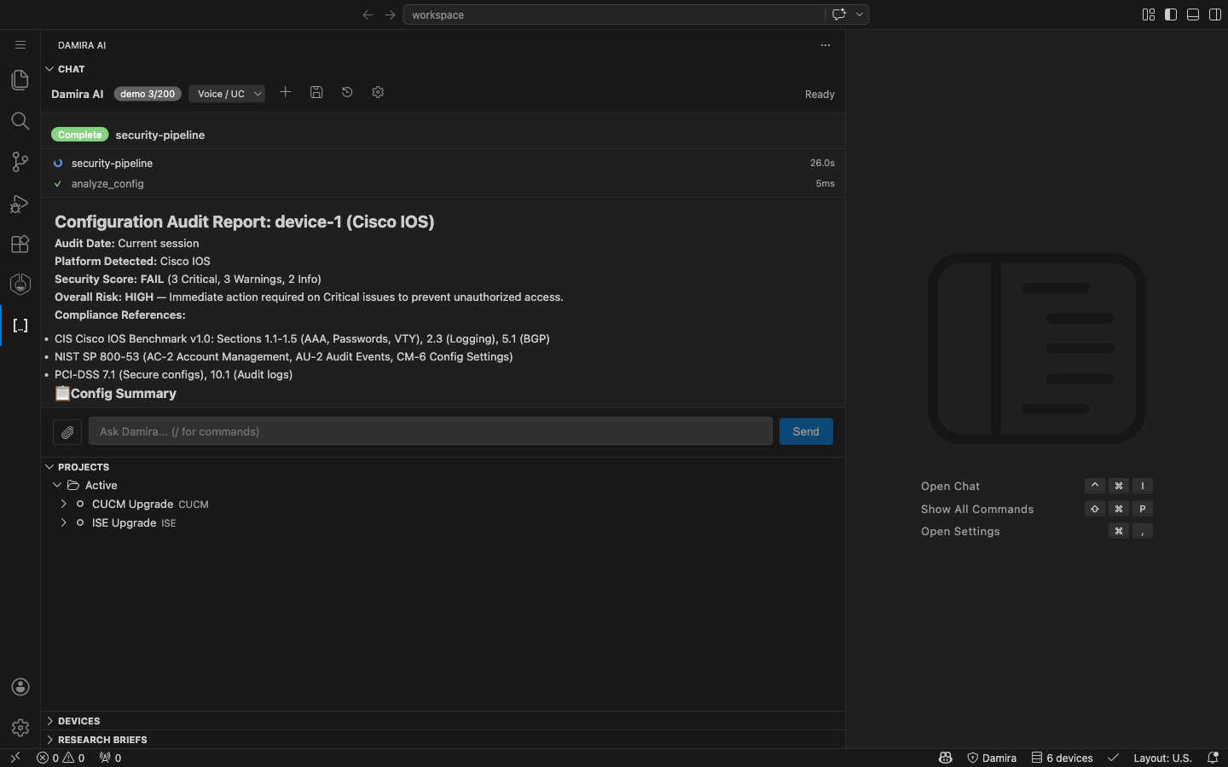Save the chat using the floppy disk icon
Viewport: 1228px width, 767px height.
pyautogui.click(x=316, y=92)
